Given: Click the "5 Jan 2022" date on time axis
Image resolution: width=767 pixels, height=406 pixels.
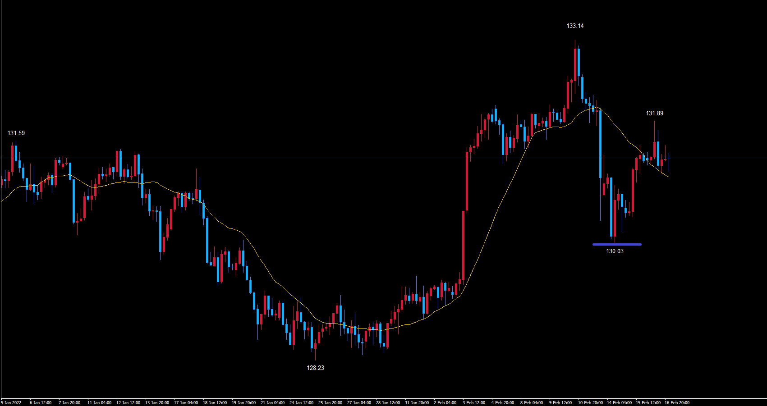Looking at the screenshot, I should [x=11, y=402].
